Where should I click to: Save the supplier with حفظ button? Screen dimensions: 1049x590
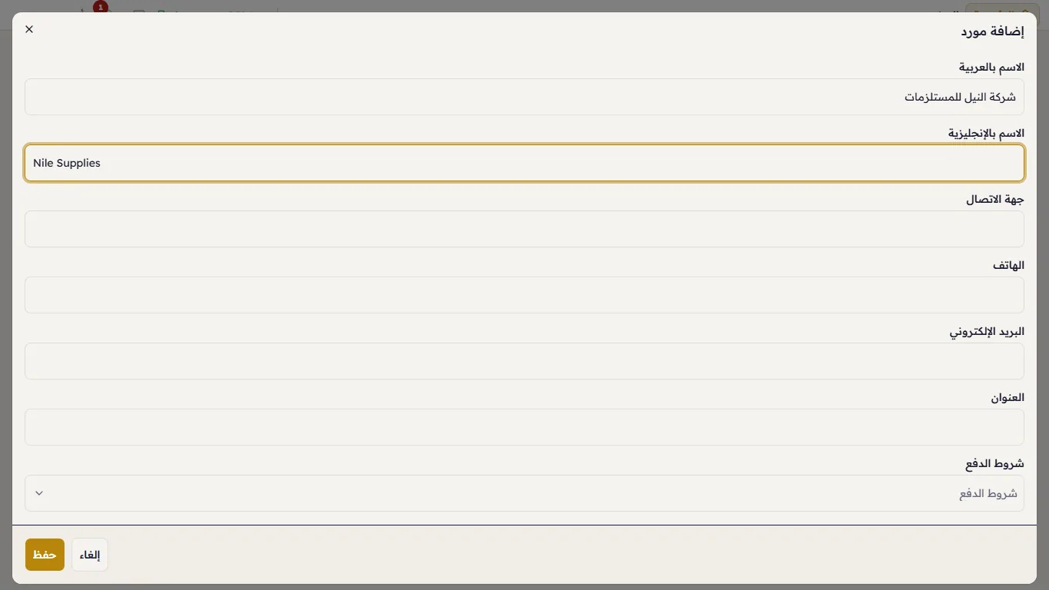(45, 555)
